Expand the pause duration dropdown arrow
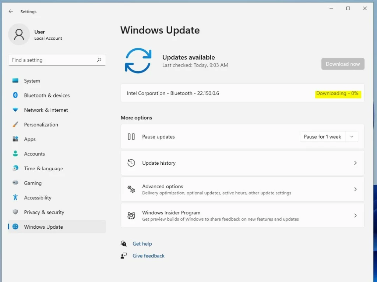Viewport: 377px width, 282px height. coord(352,137)
